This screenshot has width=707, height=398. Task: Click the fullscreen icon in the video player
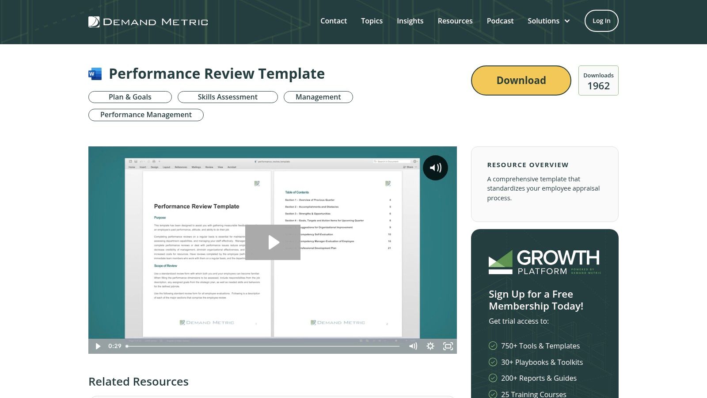tap(448, 346)
